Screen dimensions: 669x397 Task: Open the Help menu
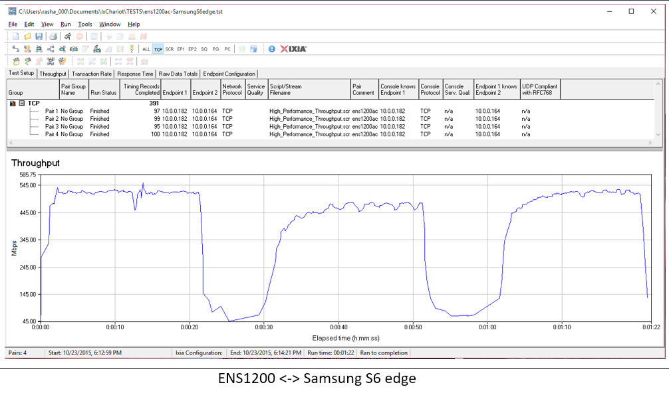pos(134,25)
